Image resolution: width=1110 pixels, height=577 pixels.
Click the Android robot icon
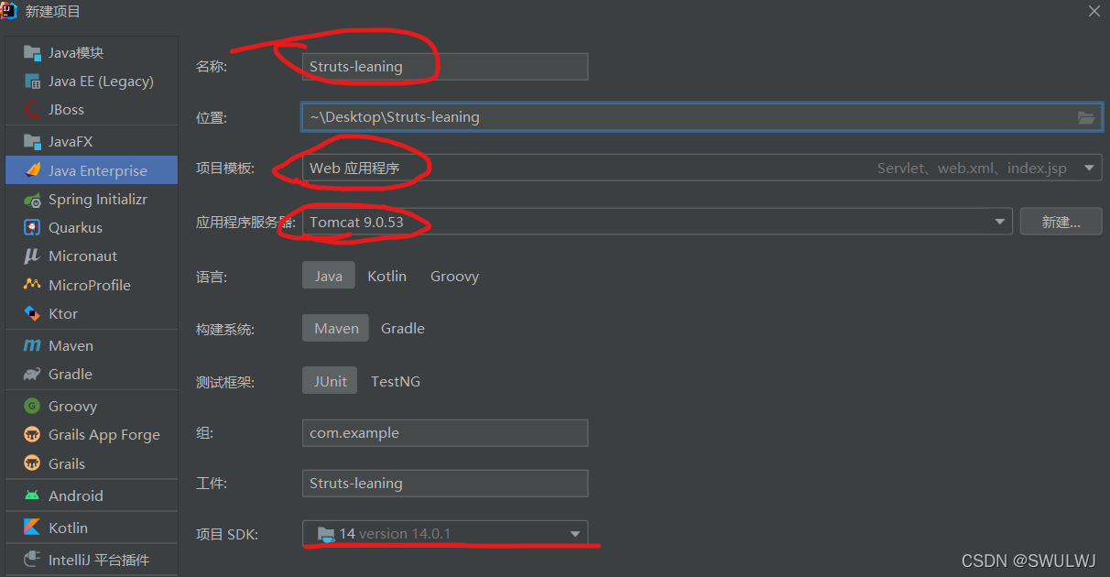(32, 495)
